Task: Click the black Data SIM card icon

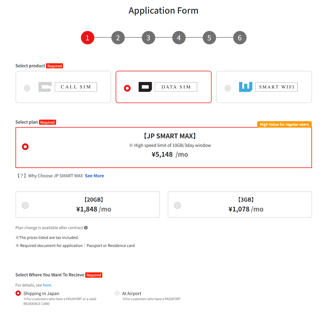Action: tap(145, 87)
